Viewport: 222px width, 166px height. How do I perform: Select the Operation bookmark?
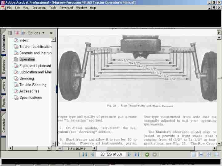[x=27, y=59]
